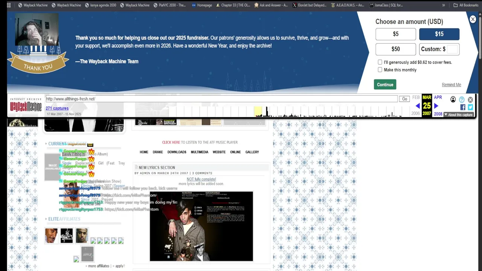
Task: Open the Wayback user account icon
Action: [453, 99]
